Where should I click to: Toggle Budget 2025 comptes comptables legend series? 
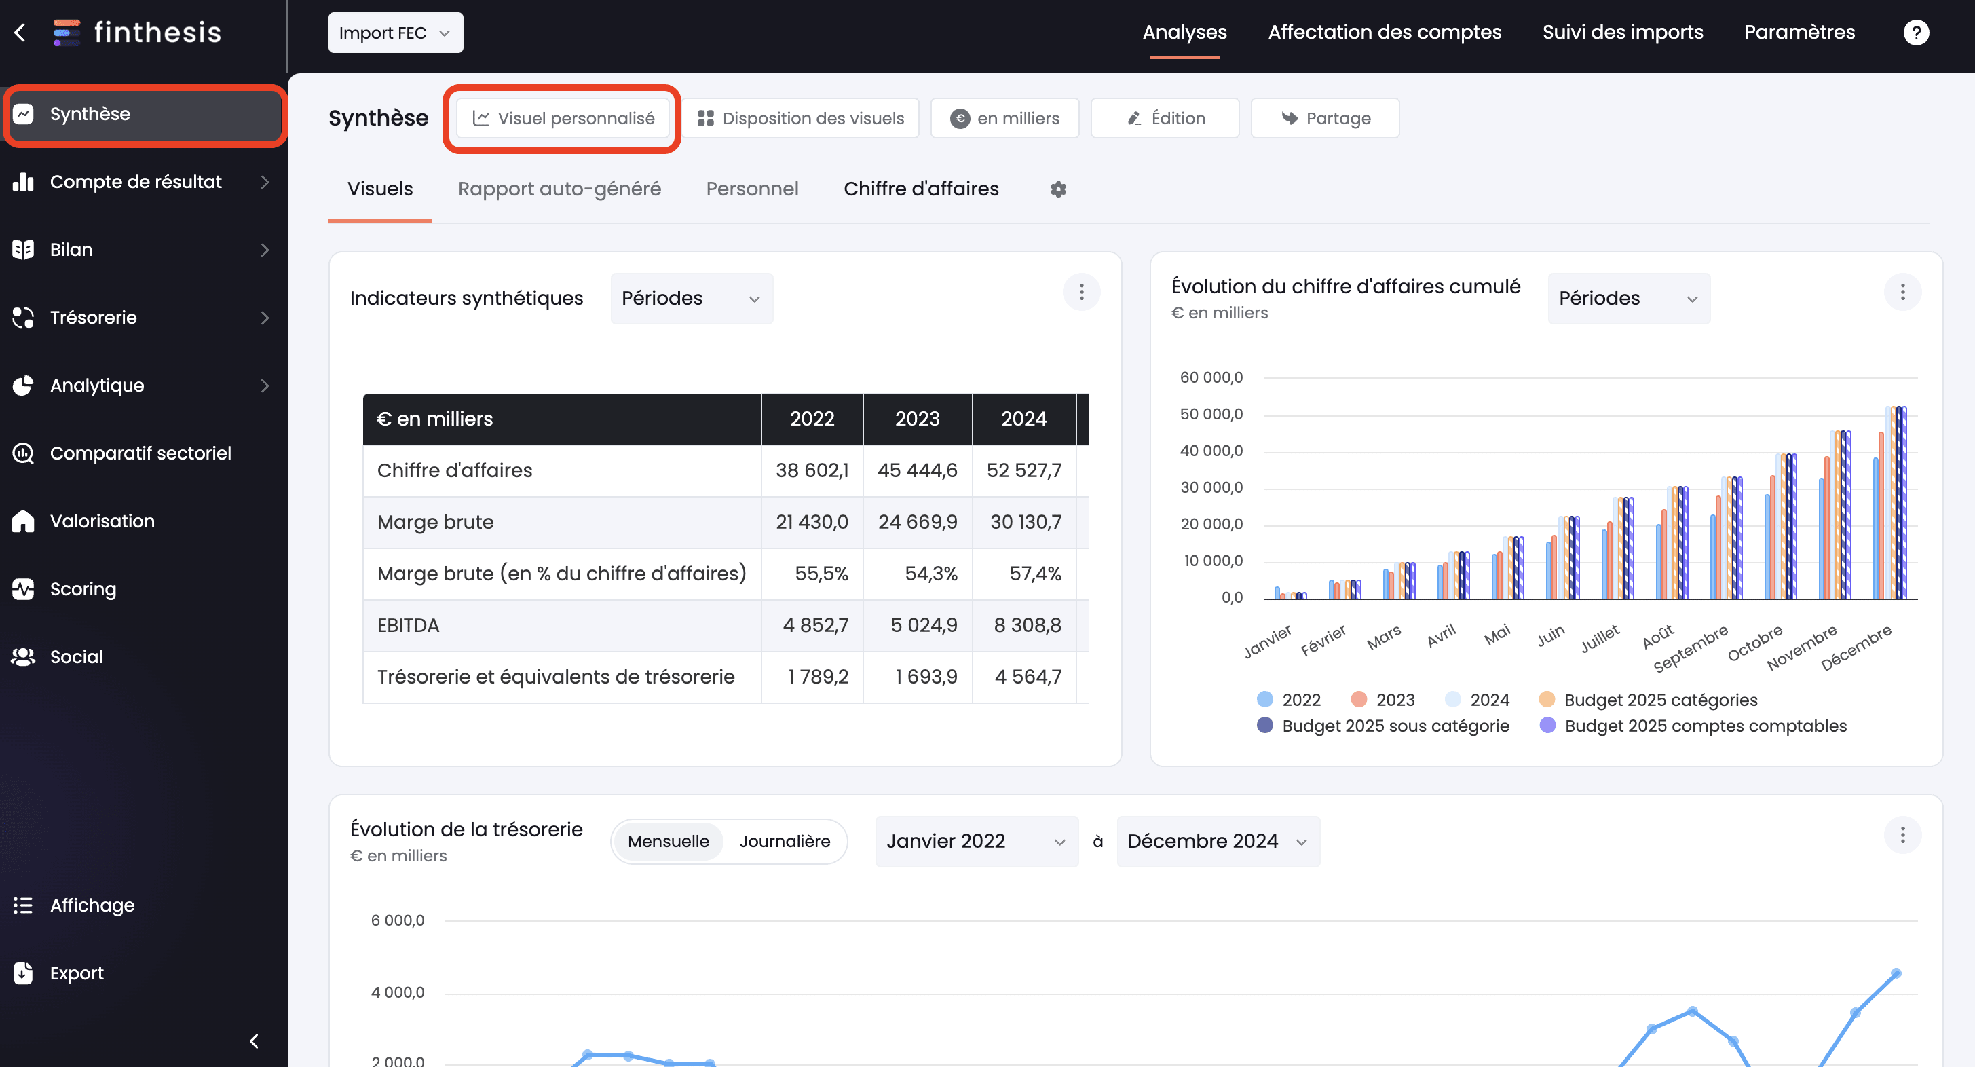(x=1693, y=726)
